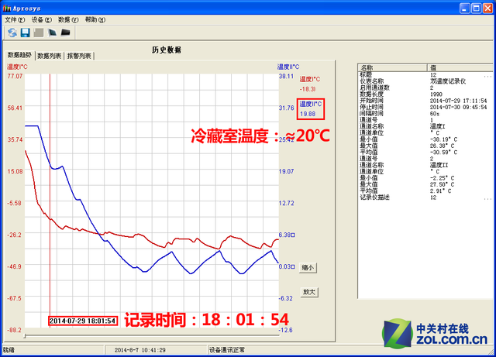The width and height of the screenshot is (496, 357).
Task: Click the minimum value -38.19° C
Action: pos(443,139)
